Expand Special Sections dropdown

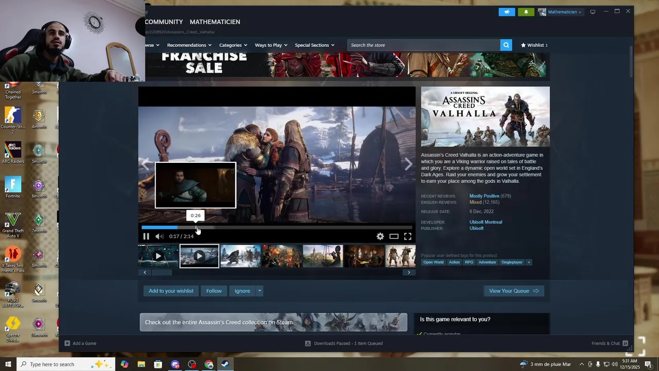pyautogui.click(x=315, y=45)
